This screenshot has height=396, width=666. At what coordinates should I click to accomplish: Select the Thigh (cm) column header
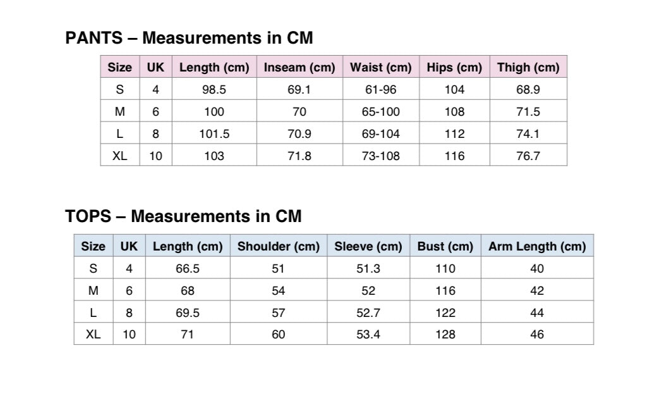coord(528,68)
